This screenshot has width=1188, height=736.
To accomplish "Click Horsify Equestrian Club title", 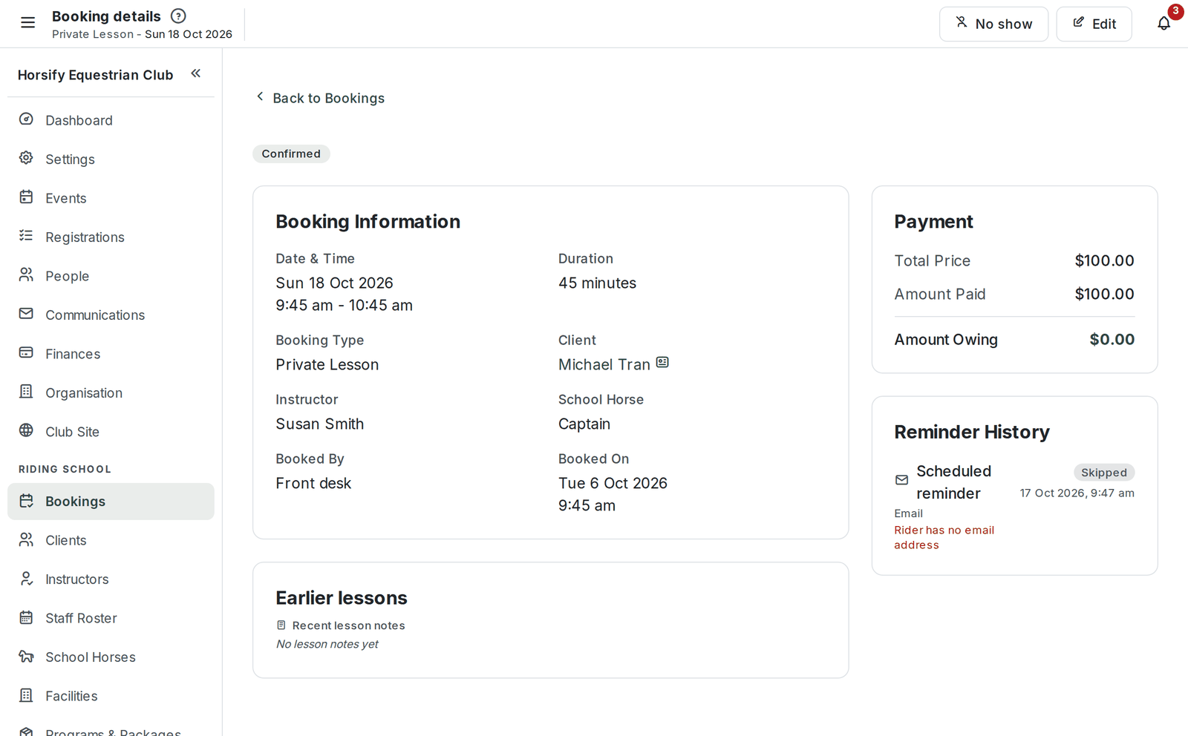I will [95, 75].
